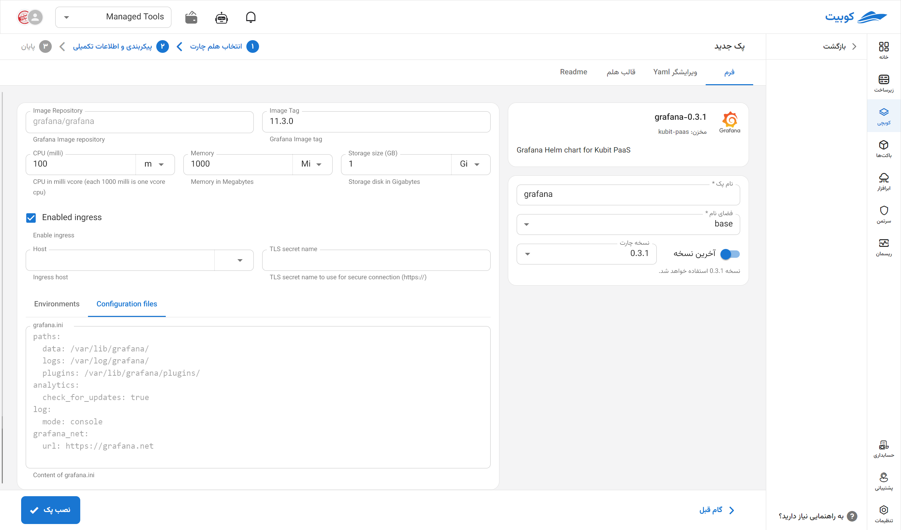Screen dimensions: 901x530
Task: Open زیرساخت (Infrastructure) sidebar item
Action: (x=883, y=83)
